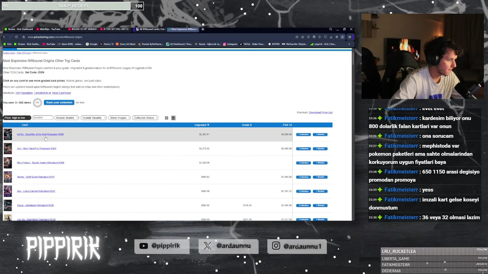Open Kai'Sa - Daughter of the Void card

coord(40,134)
